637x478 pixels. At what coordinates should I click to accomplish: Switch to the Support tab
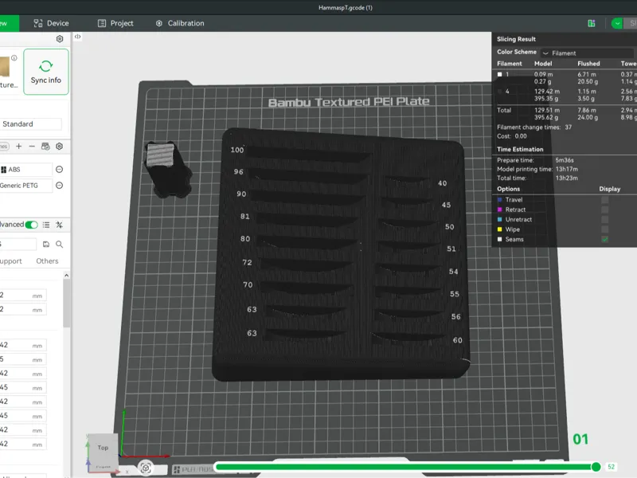click(x=11, y=261)
